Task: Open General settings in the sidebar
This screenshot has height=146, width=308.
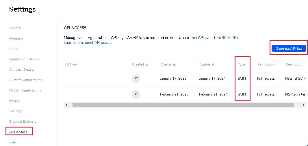Action: pos(15,28)
